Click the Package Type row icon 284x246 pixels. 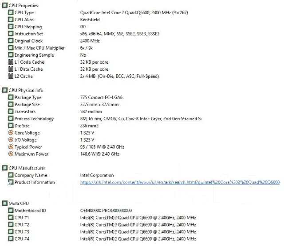point(11,97)
